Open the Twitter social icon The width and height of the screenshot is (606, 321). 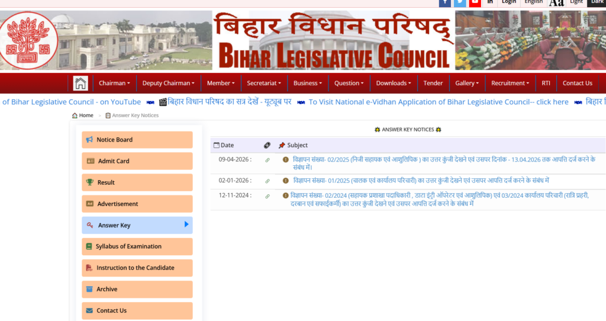tap(460, 3)
